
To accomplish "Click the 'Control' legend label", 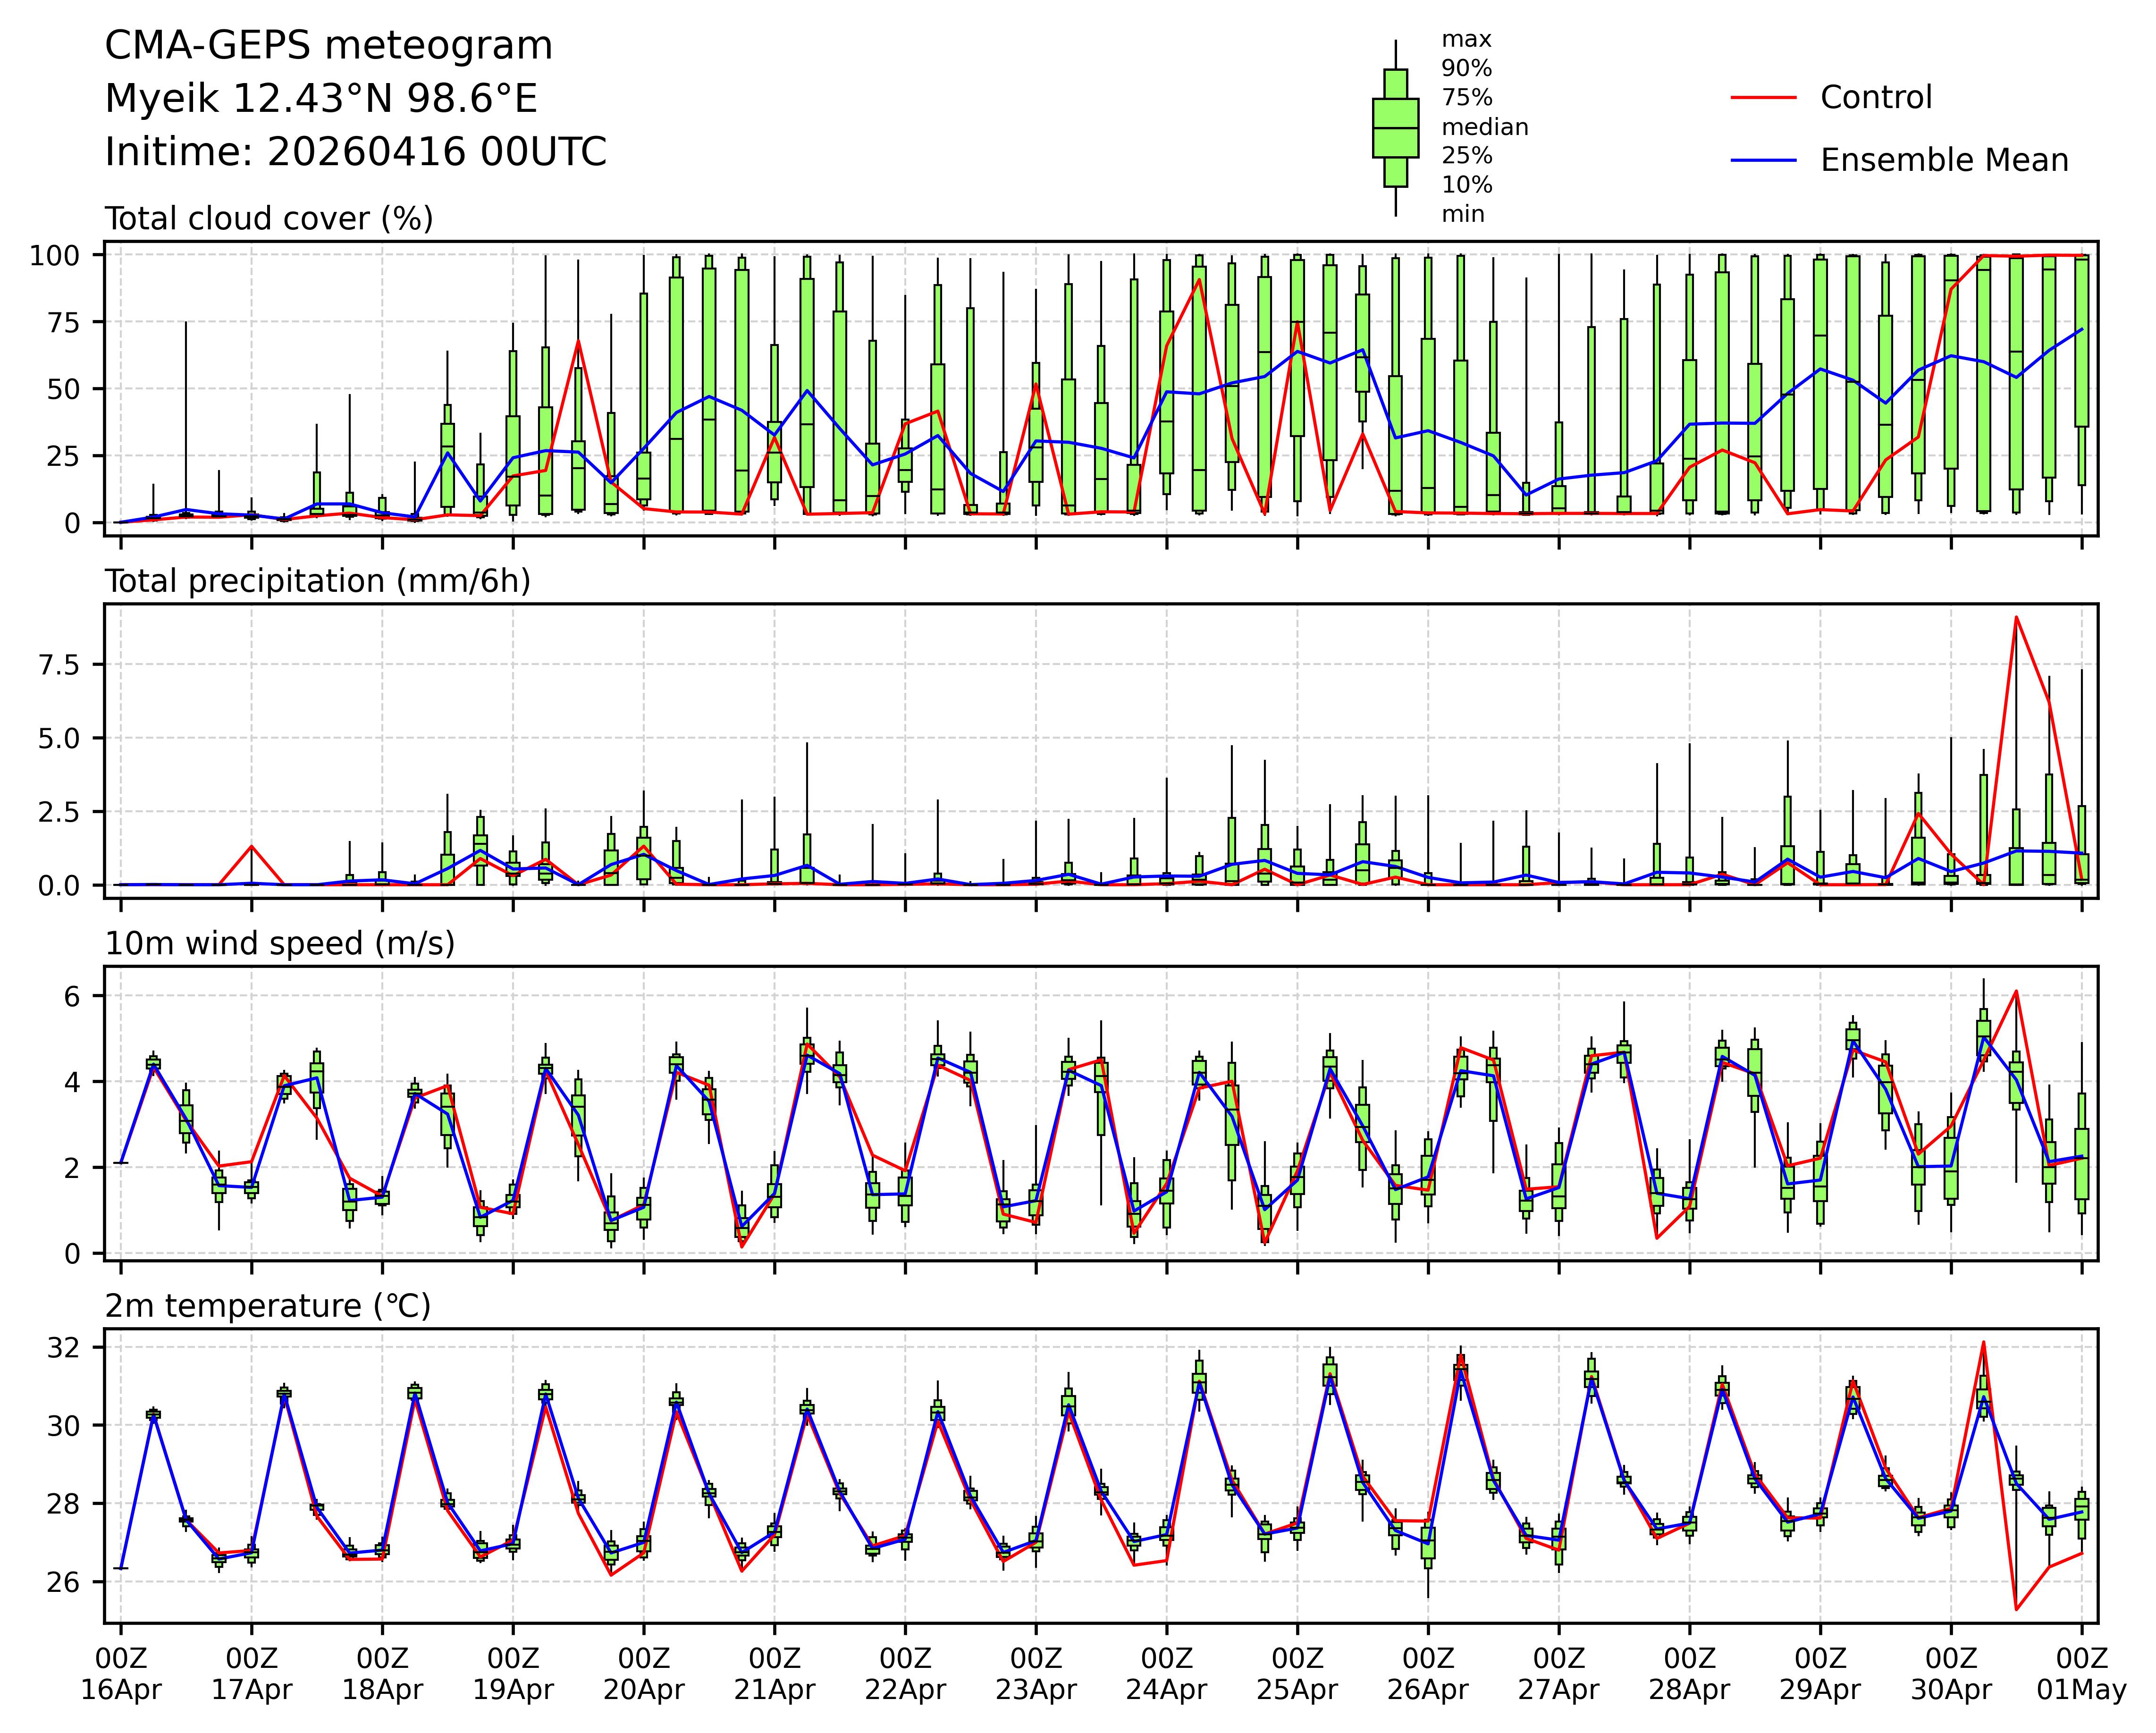I will point(1876,98).
